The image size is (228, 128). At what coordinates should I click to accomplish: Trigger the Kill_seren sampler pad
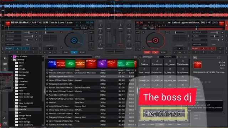(x=170, y=63)
